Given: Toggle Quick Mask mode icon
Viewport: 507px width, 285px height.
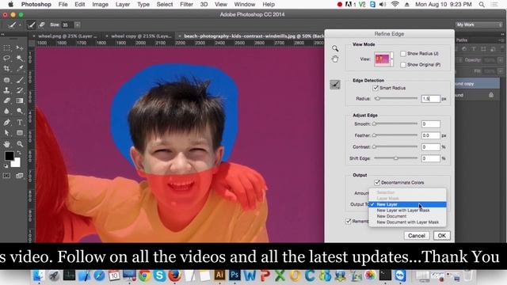Looking at the screenshot, I should (x=7, y=176).
